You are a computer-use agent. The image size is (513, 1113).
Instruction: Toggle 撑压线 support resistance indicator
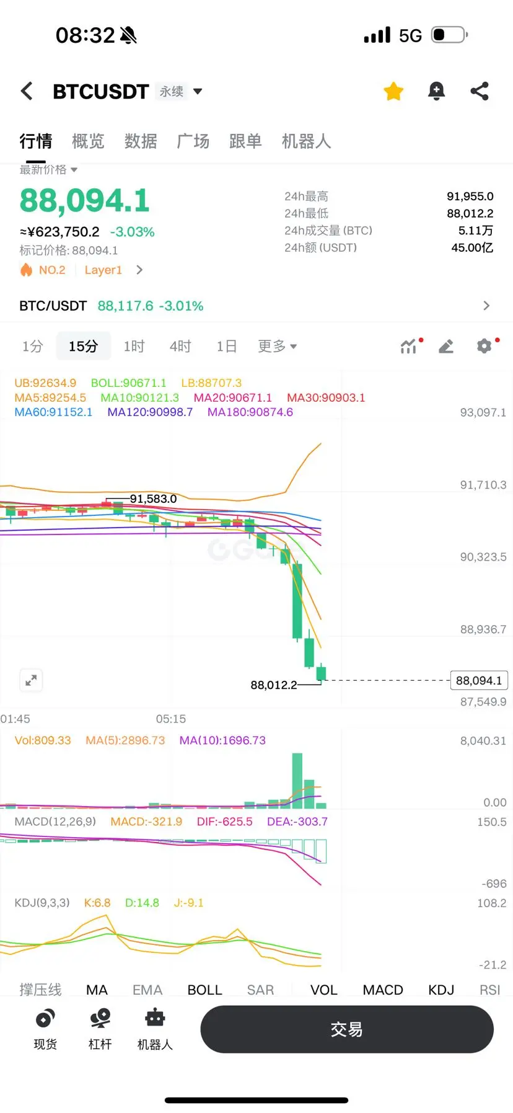click(40, 990)
